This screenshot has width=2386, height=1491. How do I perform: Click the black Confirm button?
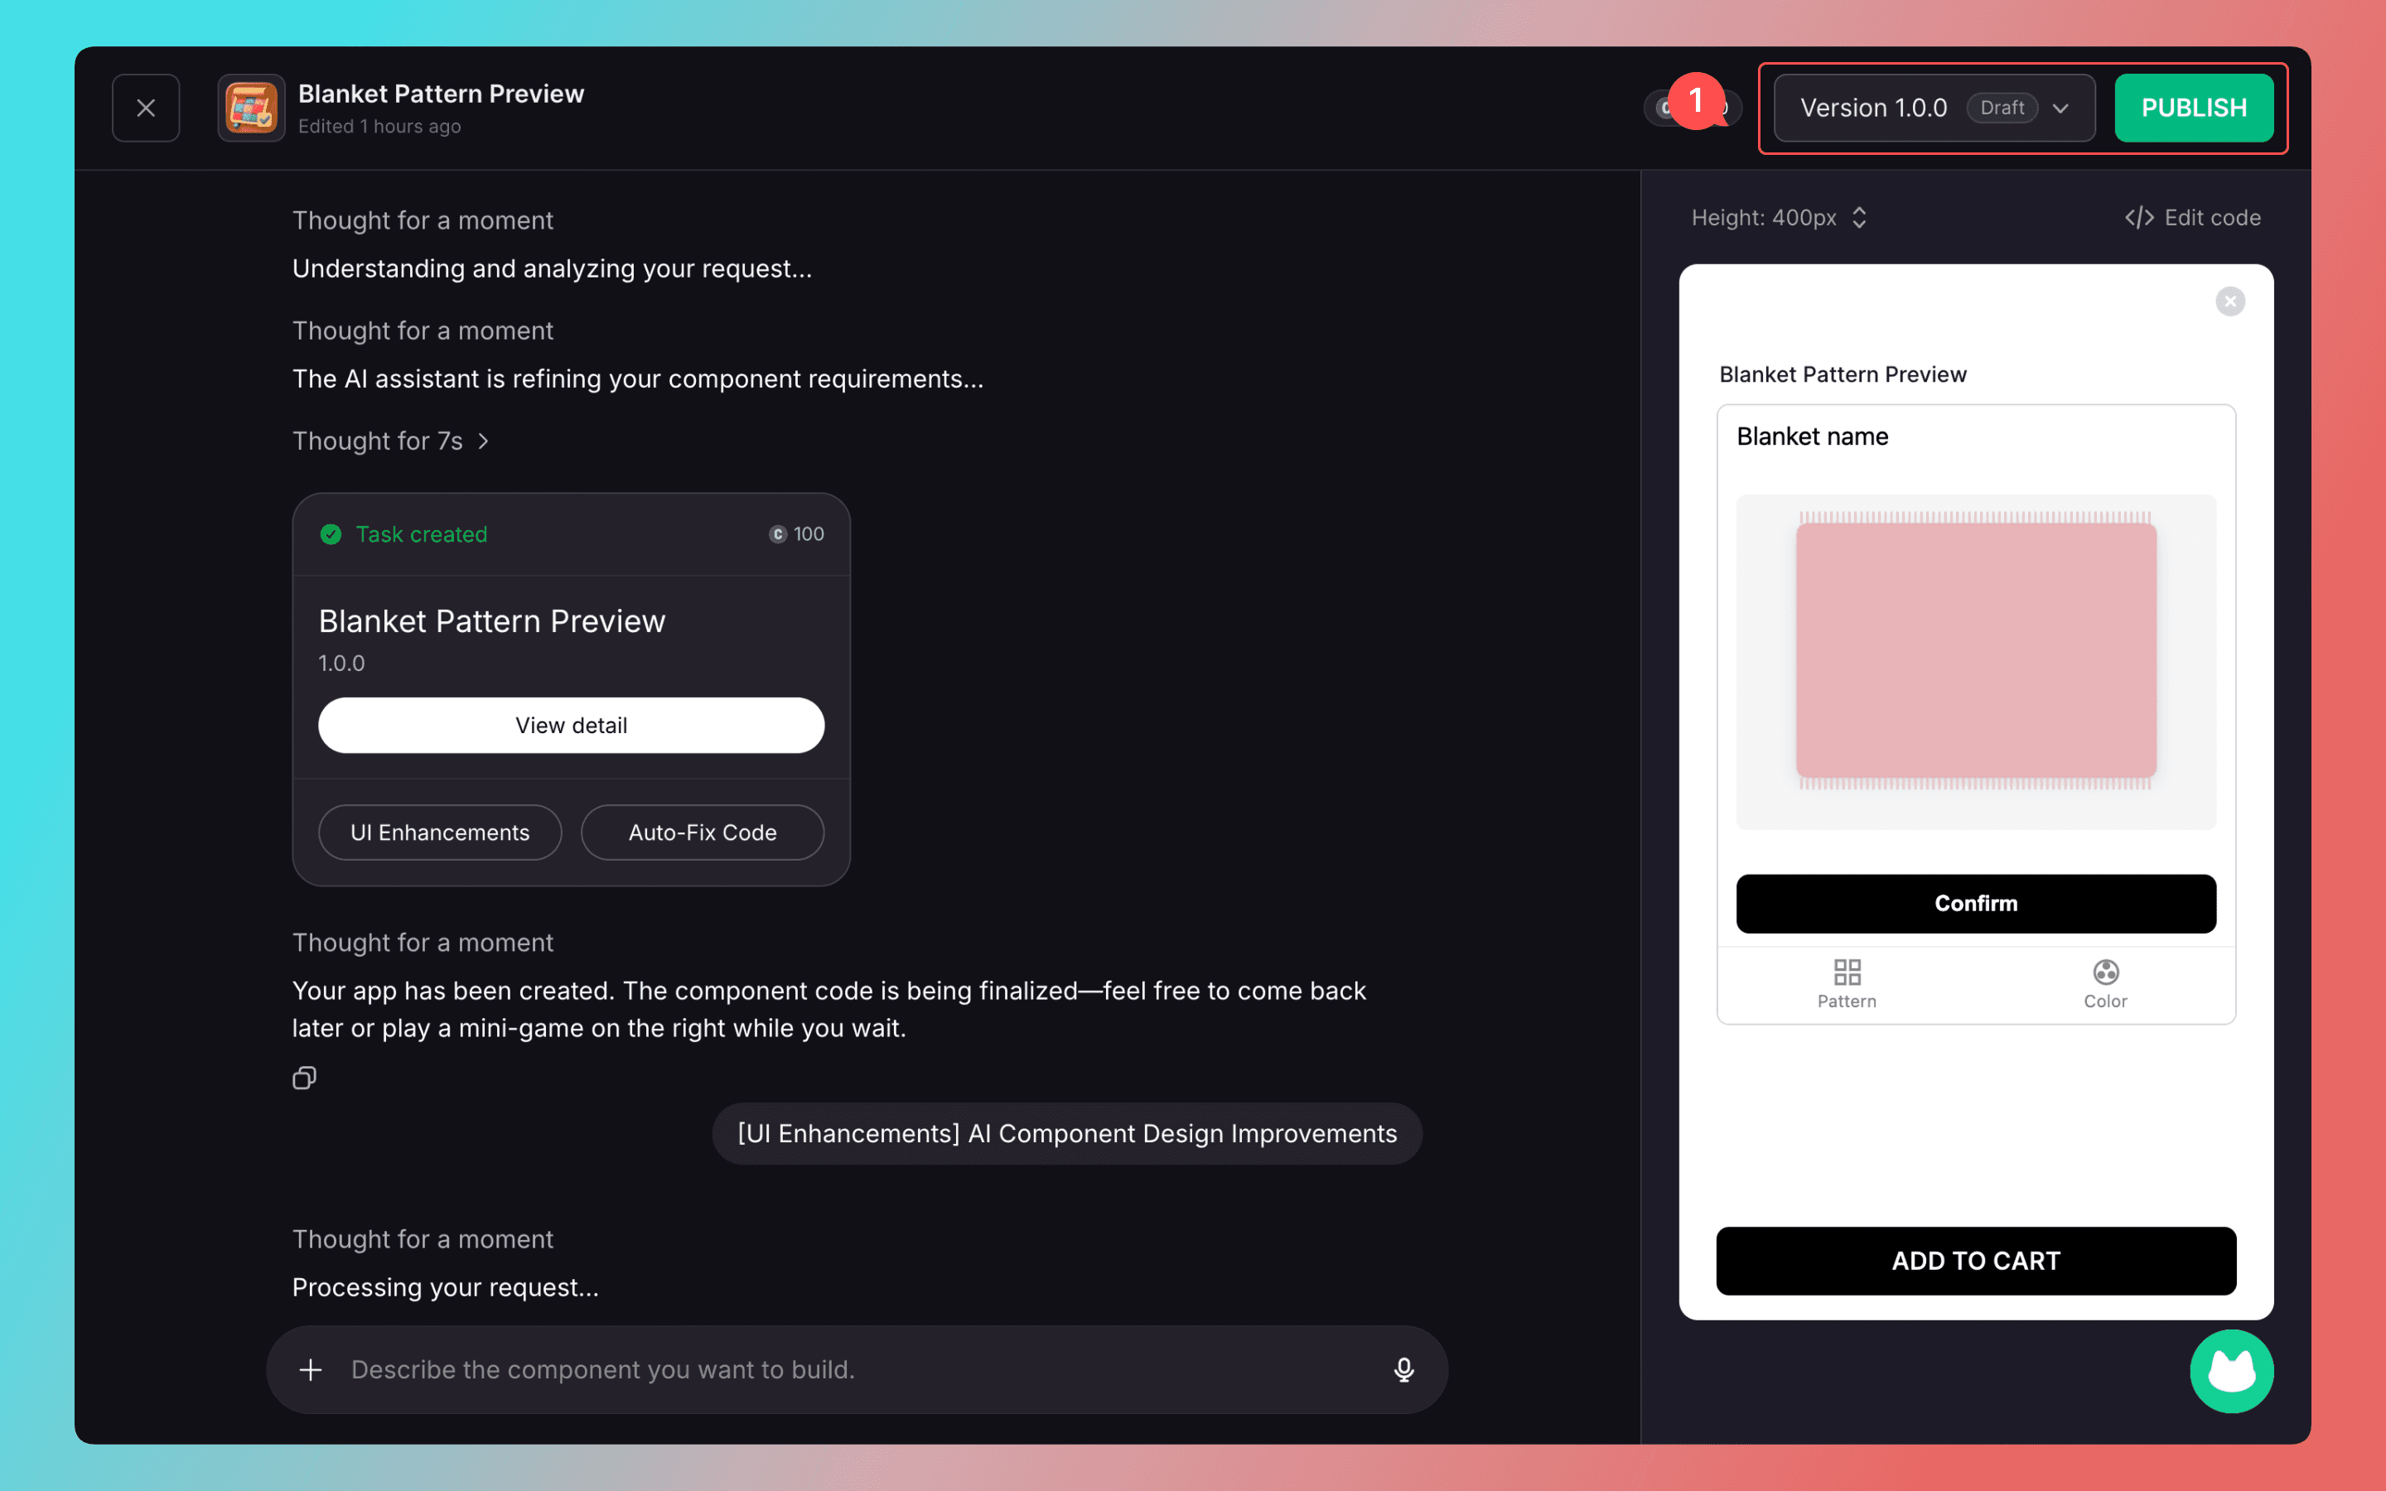point(1975,902)
